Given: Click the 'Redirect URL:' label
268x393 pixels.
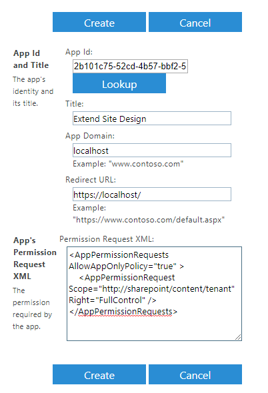Looking at the screenshot, I should pyautogui.click(x=91, y=180).
